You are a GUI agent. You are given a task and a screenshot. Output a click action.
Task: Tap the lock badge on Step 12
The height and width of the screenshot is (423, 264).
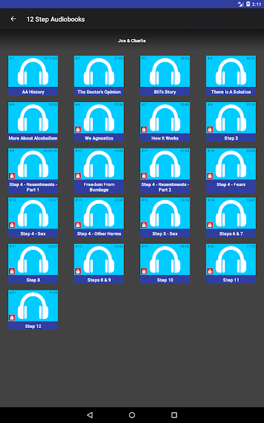pos(12,318)
